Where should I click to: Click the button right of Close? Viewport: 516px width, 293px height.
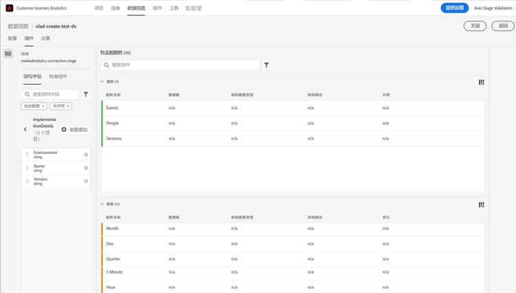(503, 26)
